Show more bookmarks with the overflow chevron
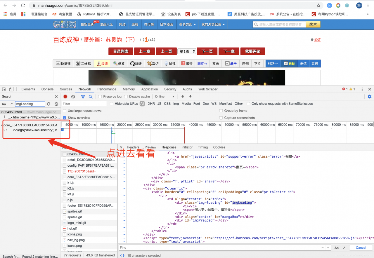 (x=368, y=14)
